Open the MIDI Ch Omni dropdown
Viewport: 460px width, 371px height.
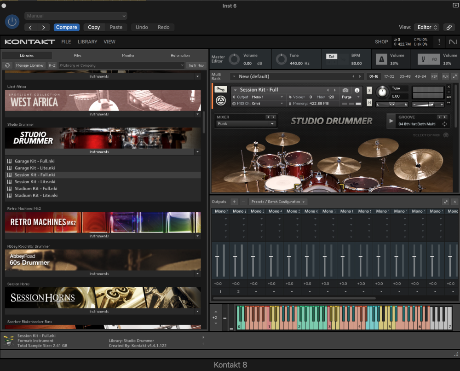click(258, 103)
